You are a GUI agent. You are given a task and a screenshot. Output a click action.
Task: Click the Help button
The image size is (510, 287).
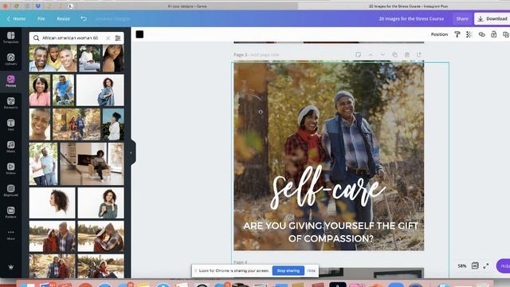(x=504, y=265)
